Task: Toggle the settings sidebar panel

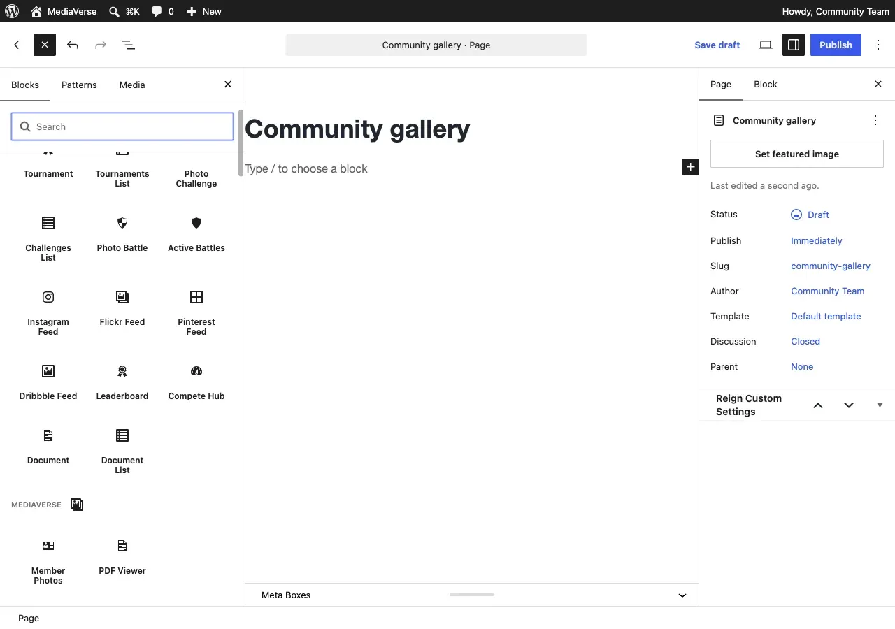Action: 794,45
